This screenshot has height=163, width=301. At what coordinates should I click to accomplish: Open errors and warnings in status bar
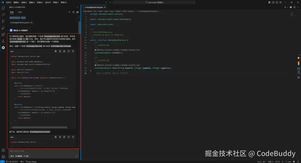click(x=12, y=162)
